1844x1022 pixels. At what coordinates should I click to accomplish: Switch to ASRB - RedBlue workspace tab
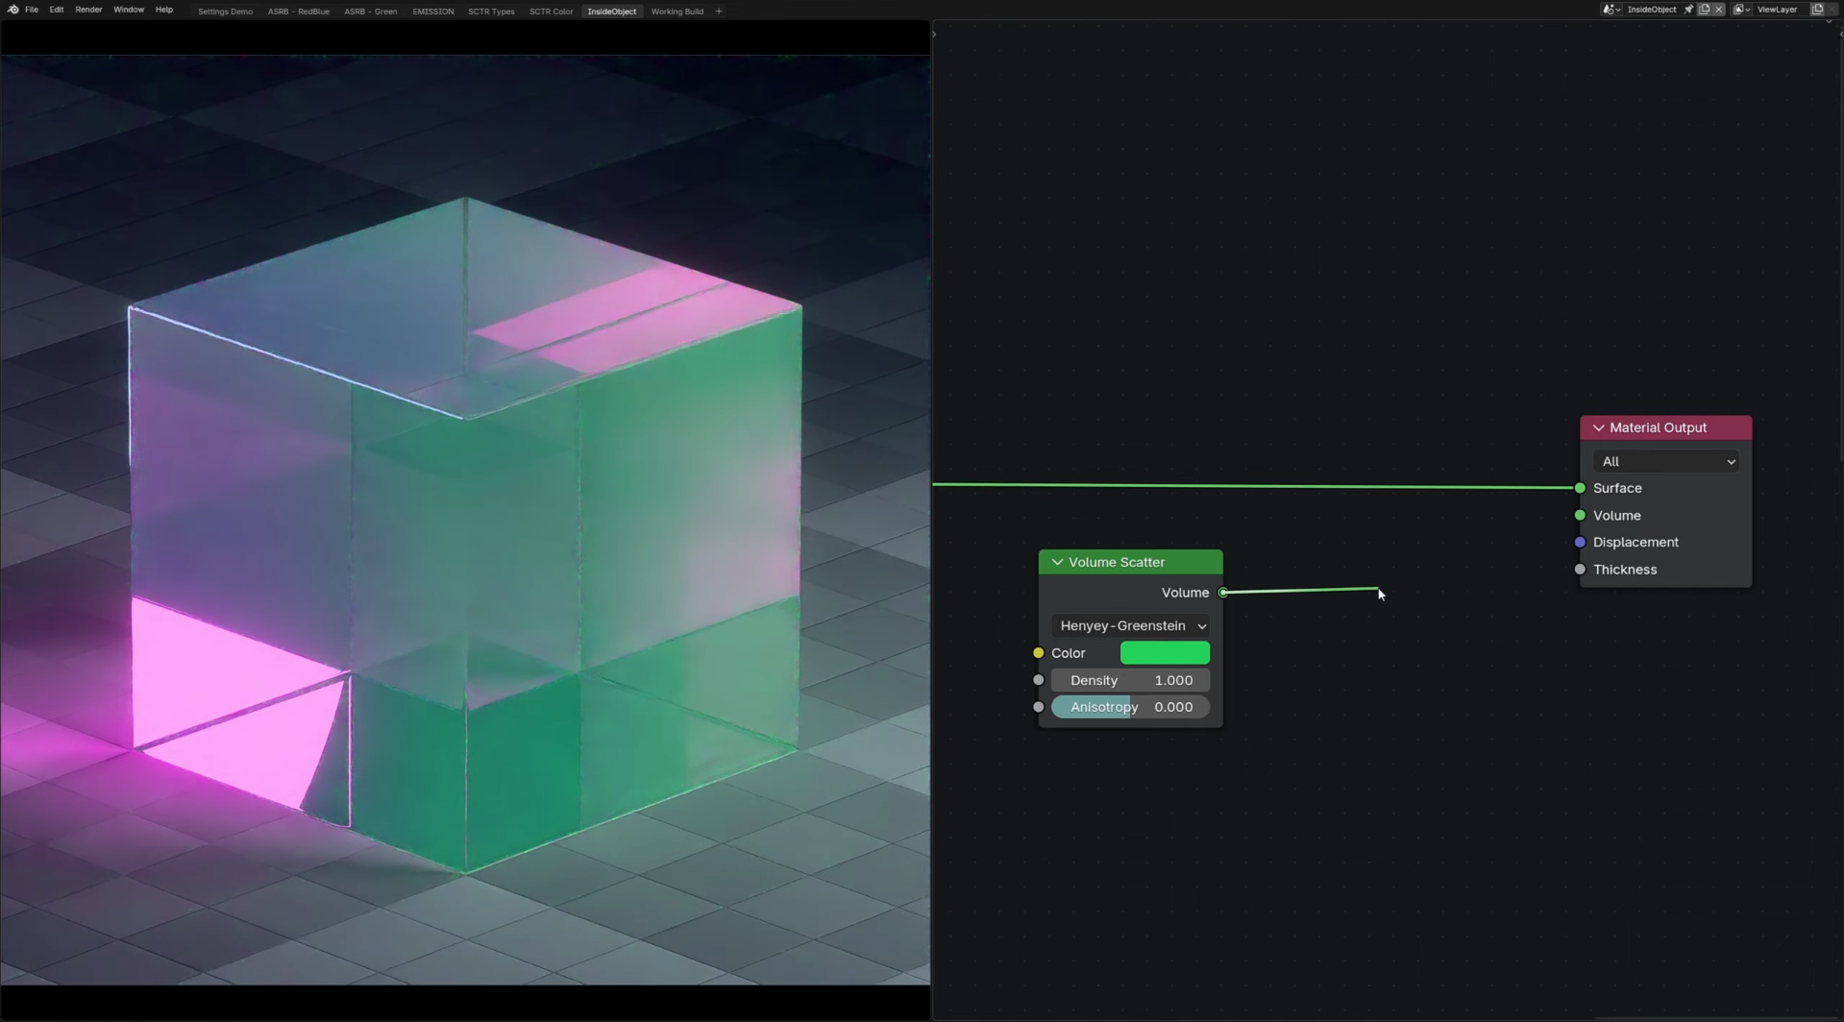pos(299,12)
